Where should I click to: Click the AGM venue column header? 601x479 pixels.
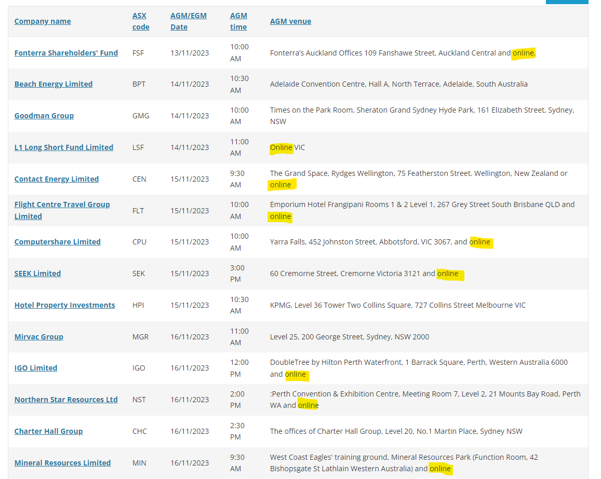point(290,21)
